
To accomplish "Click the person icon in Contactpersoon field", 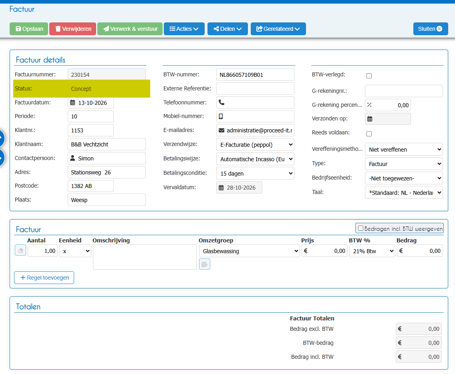I will pos(72,158).
